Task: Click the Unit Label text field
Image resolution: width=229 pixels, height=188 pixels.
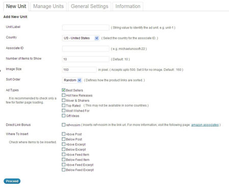Action: (x=85, y=28)
